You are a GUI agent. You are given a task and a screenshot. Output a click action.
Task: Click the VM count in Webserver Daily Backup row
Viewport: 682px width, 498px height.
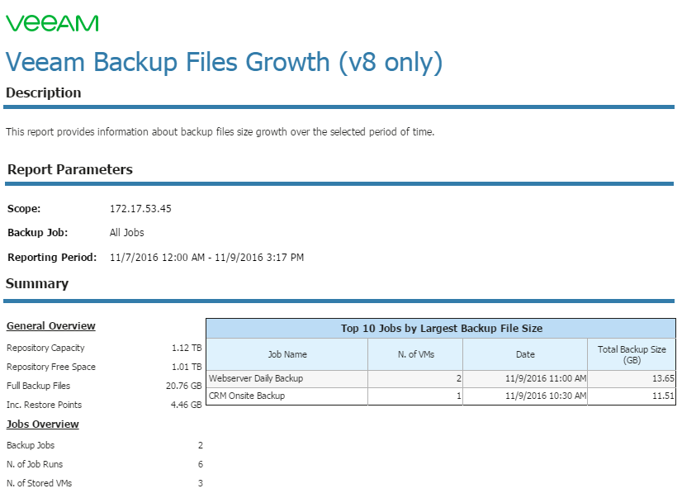[x=459, y=378]
